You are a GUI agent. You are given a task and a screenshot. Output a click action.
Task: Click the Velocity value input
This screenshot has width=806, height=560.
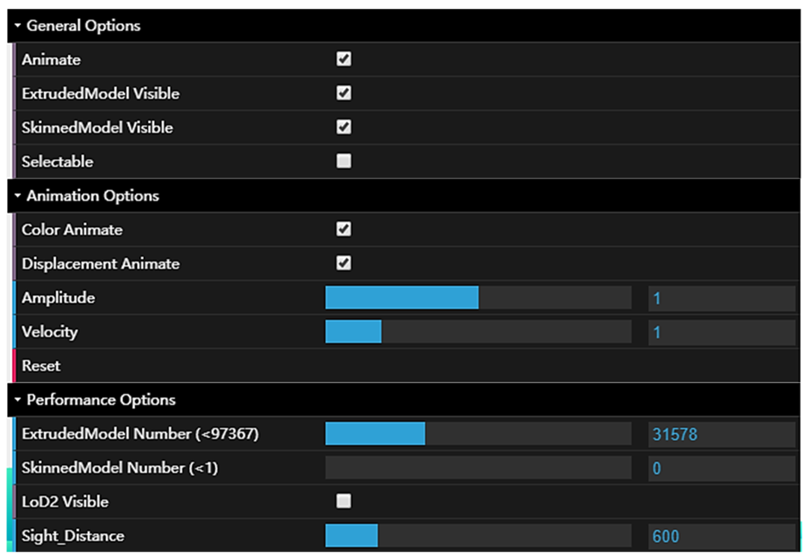pos(721,332)
